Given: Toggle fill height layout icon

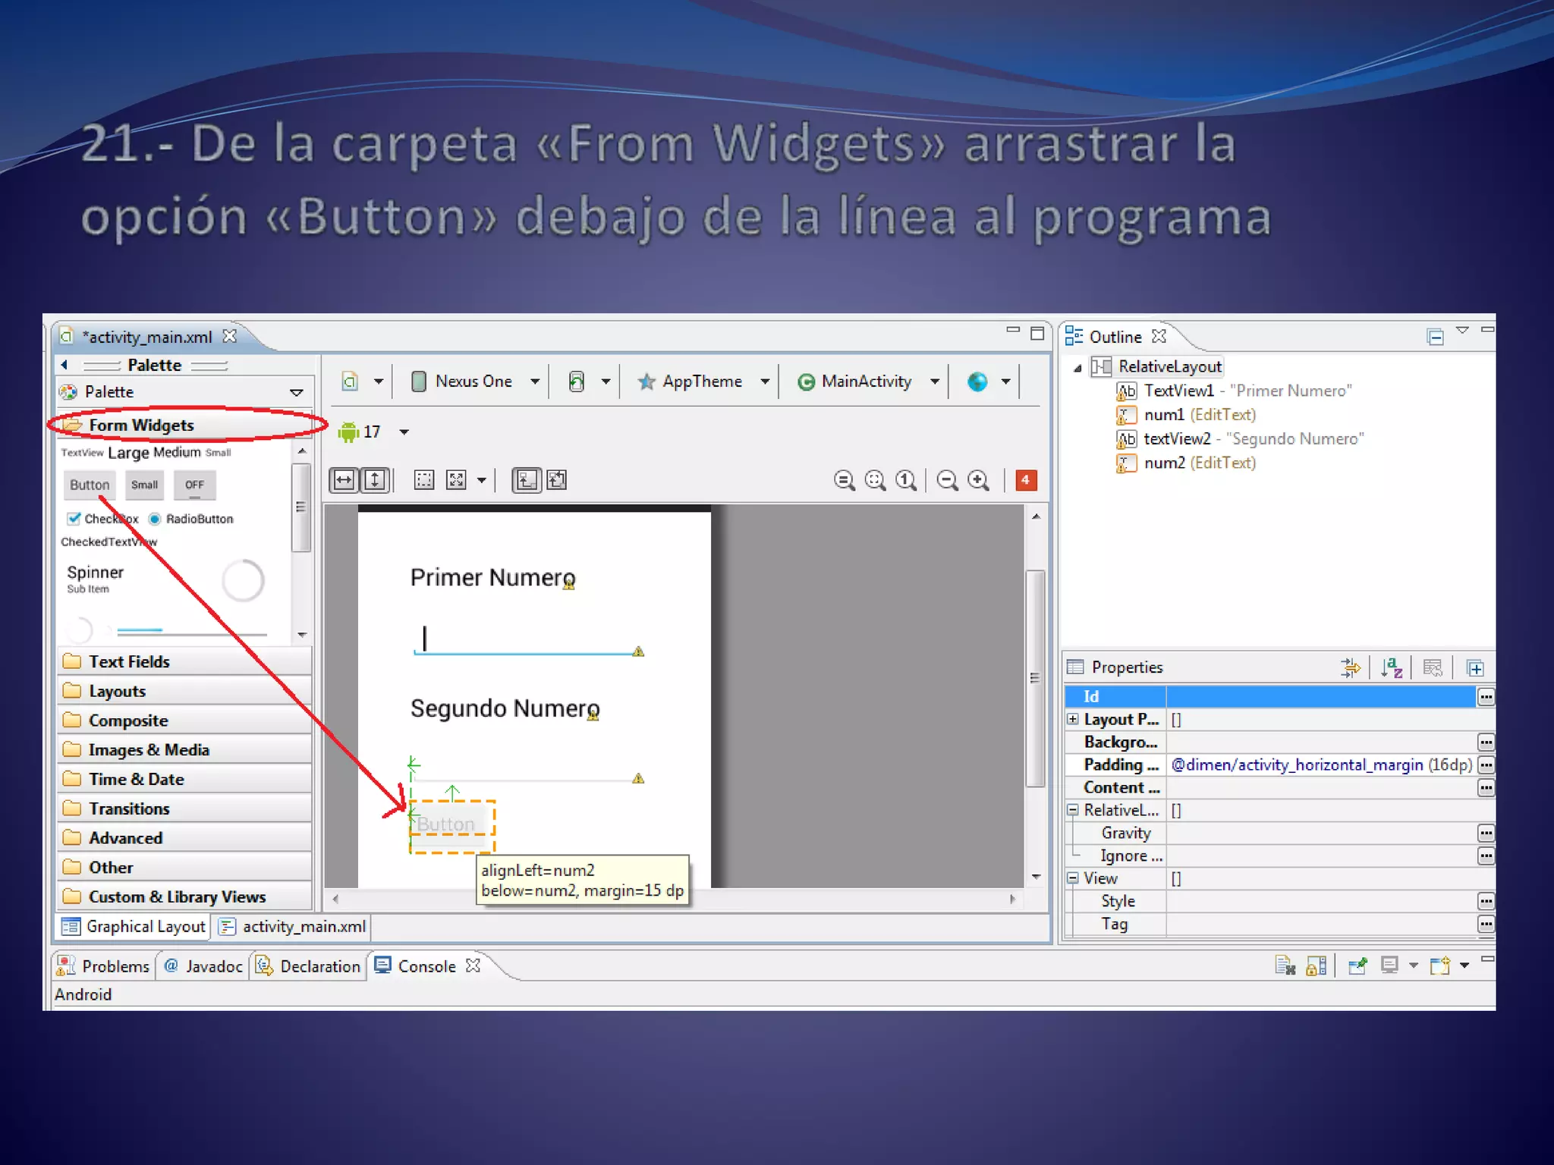Looking at the screenshot, I should pos(375,480).
